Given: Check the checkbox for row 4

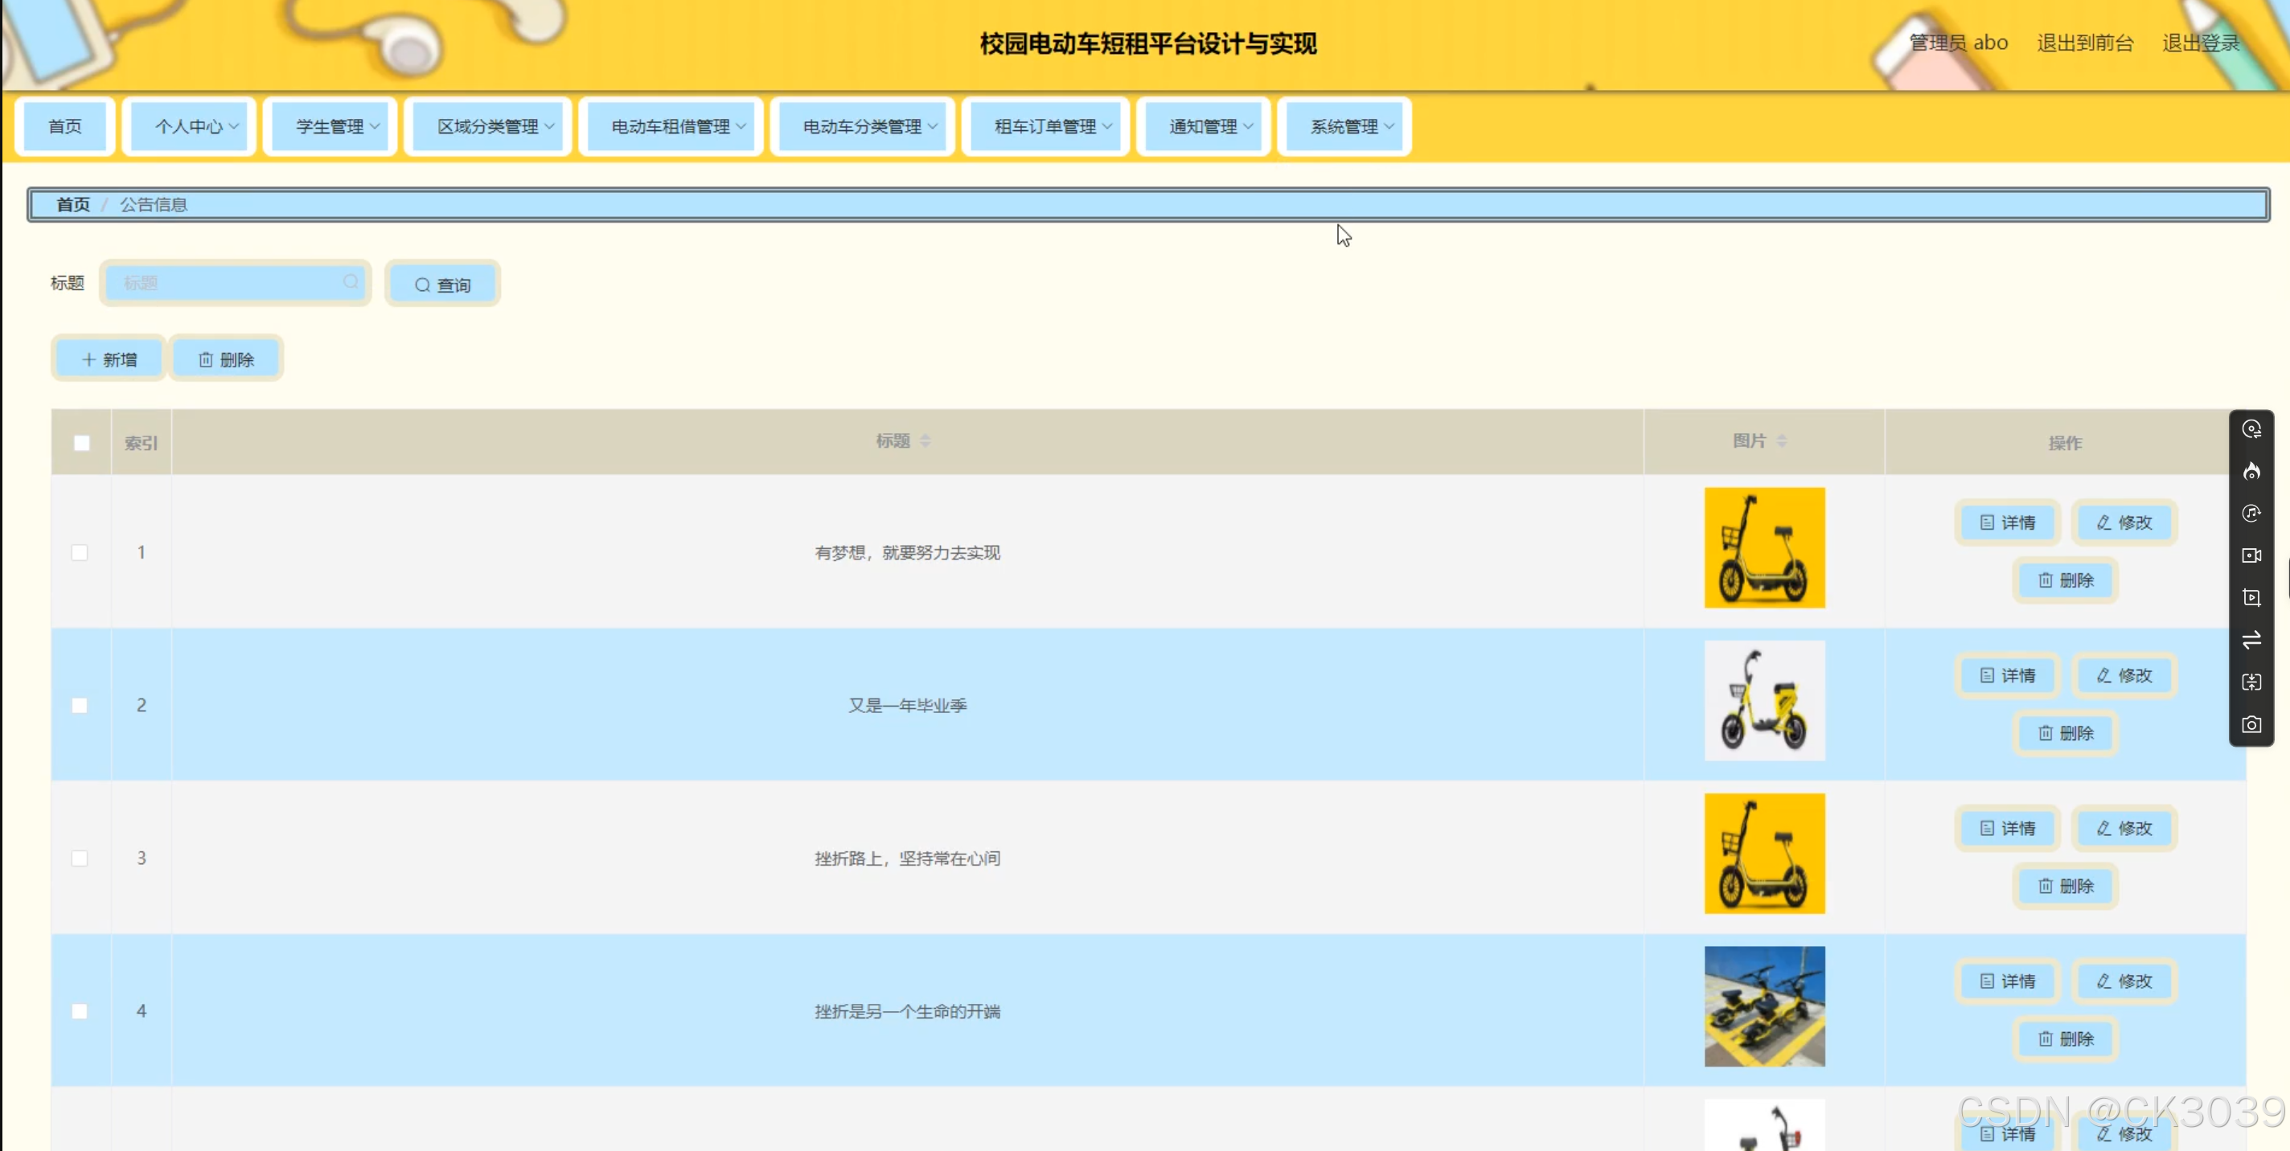Looking at the screenshot, I should (80, 1011).
